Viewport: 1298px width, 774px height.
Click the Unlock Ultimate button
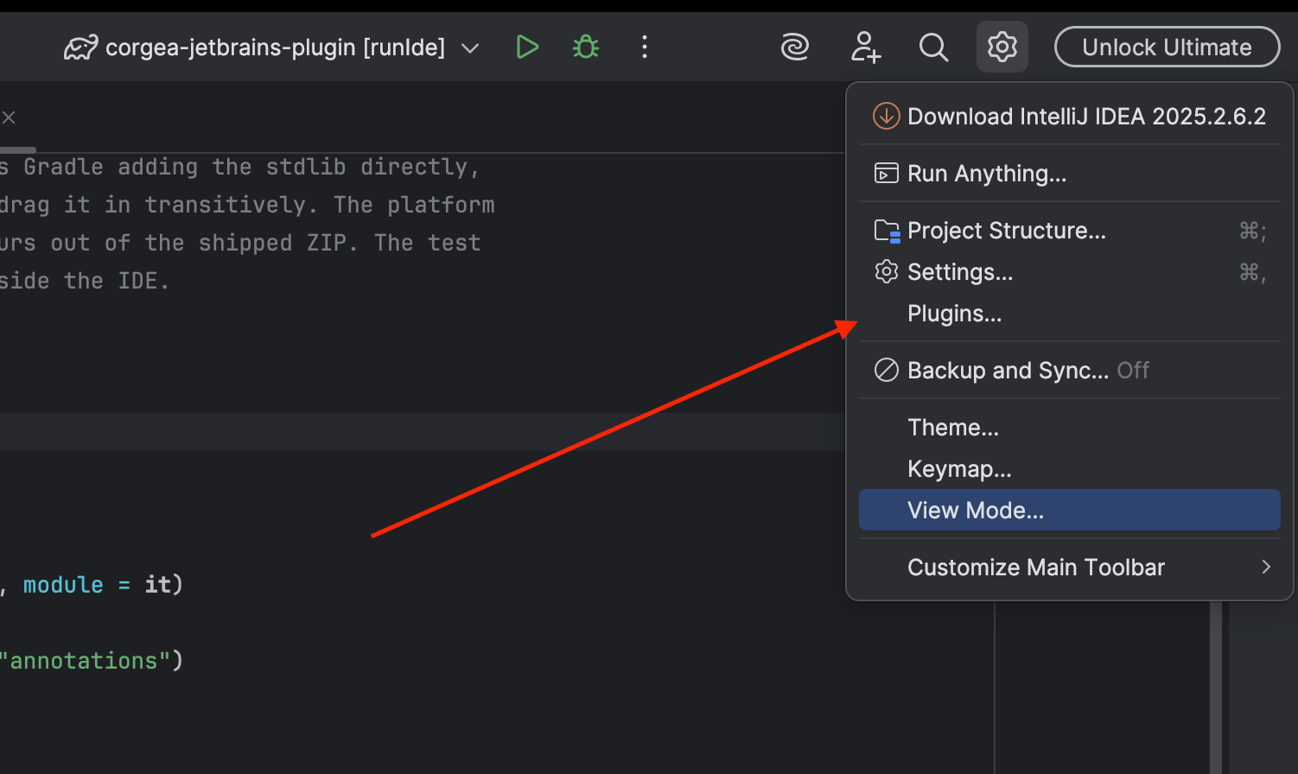[1167, 47]
